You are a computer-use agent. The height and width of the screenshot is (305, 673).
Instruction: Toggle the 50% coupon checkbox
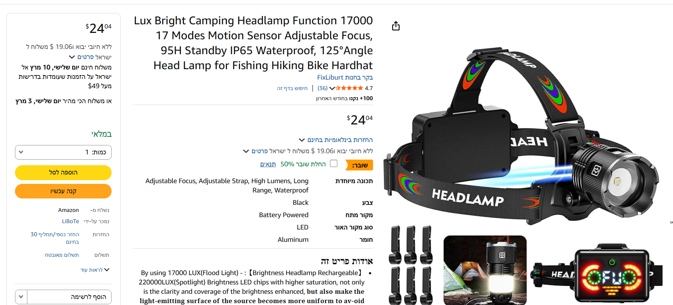coord(334,164)
